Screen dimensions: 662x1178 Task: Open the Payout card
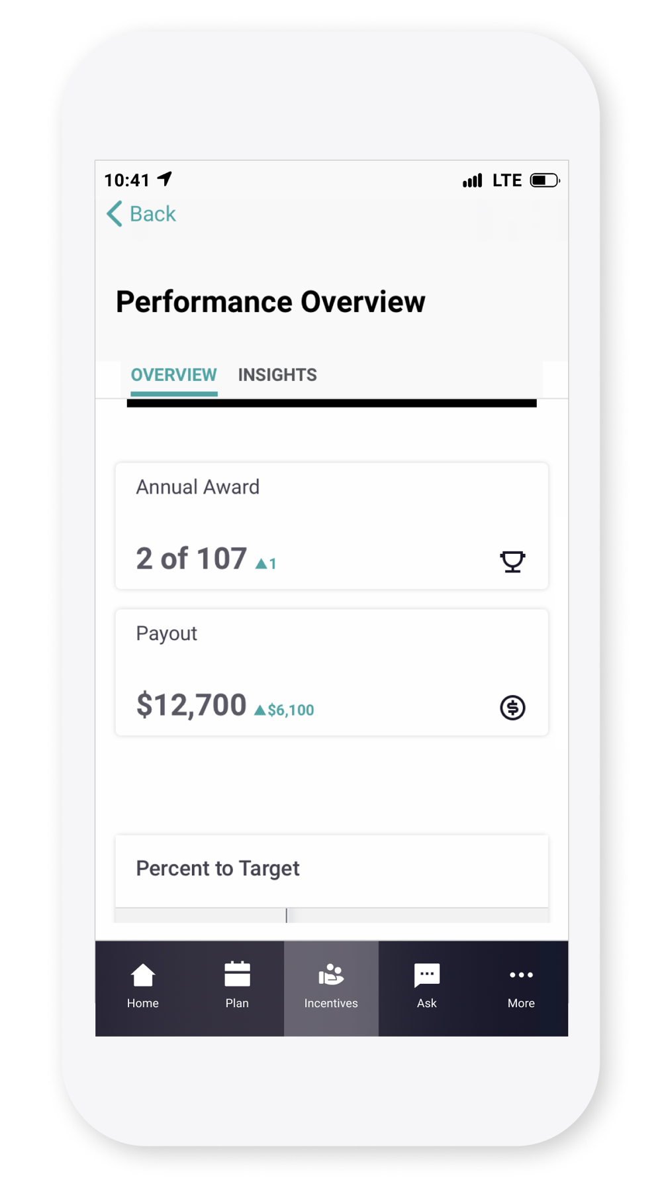[x=332, y=672]
